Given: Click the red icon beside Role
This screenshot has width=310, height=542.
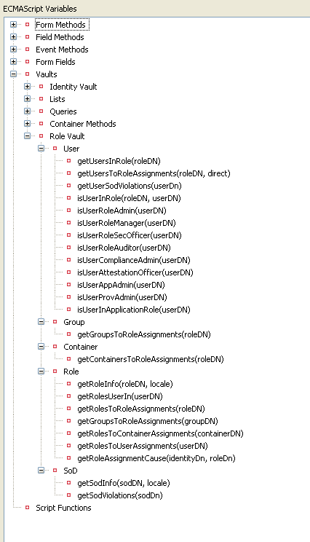Looking at the screenshot, I should (55, 372).
